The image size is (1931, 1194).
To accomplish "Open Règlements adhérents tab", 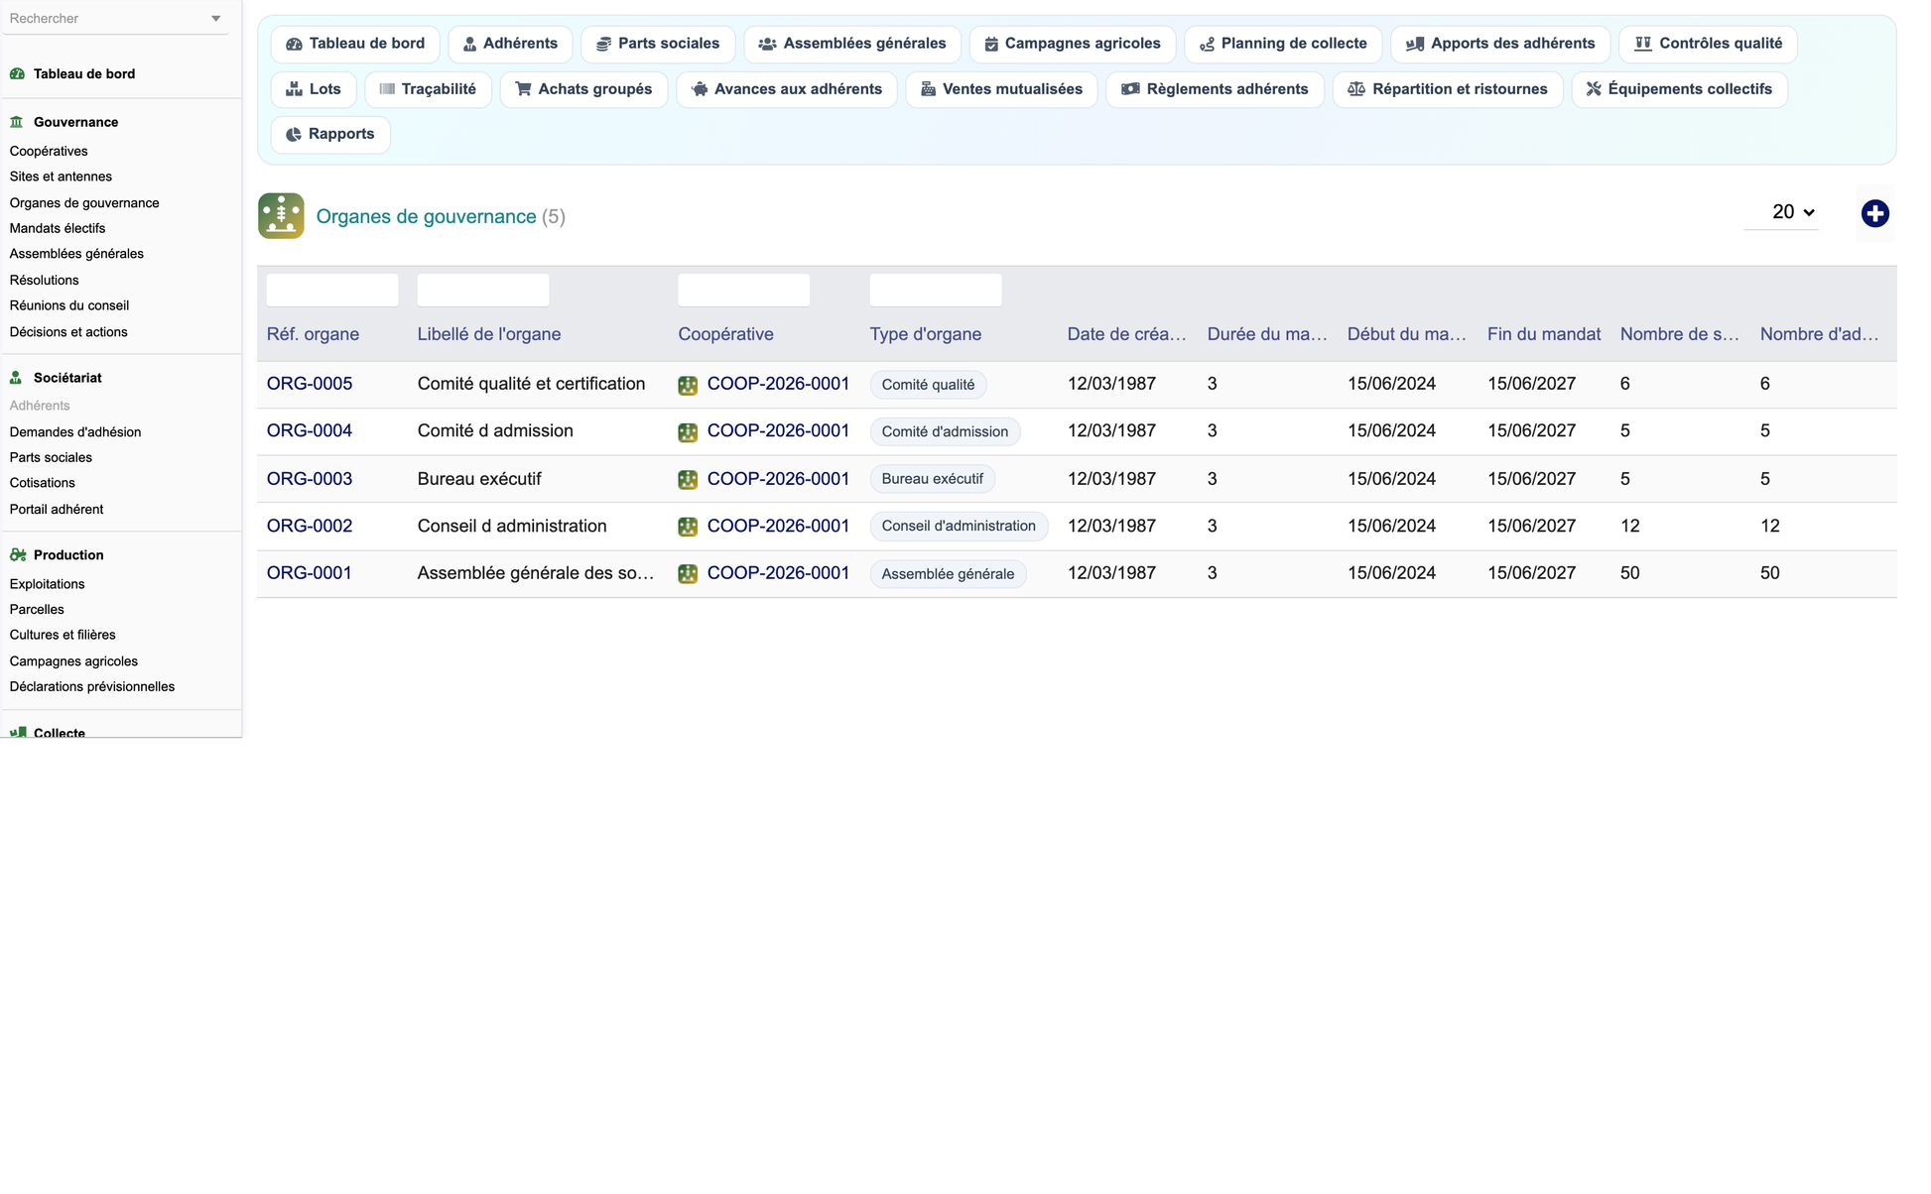I will 1216,89.
